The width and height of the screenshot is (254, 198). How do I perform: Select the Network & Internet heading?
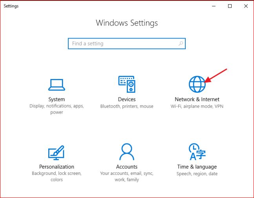[197, 99]
